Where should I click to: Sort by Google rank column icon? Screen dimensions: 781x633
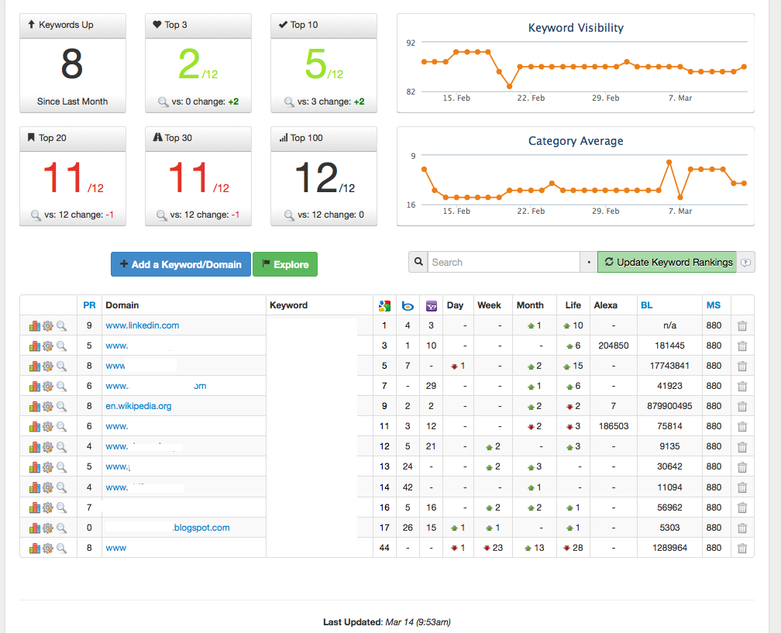tap(384, 306)
